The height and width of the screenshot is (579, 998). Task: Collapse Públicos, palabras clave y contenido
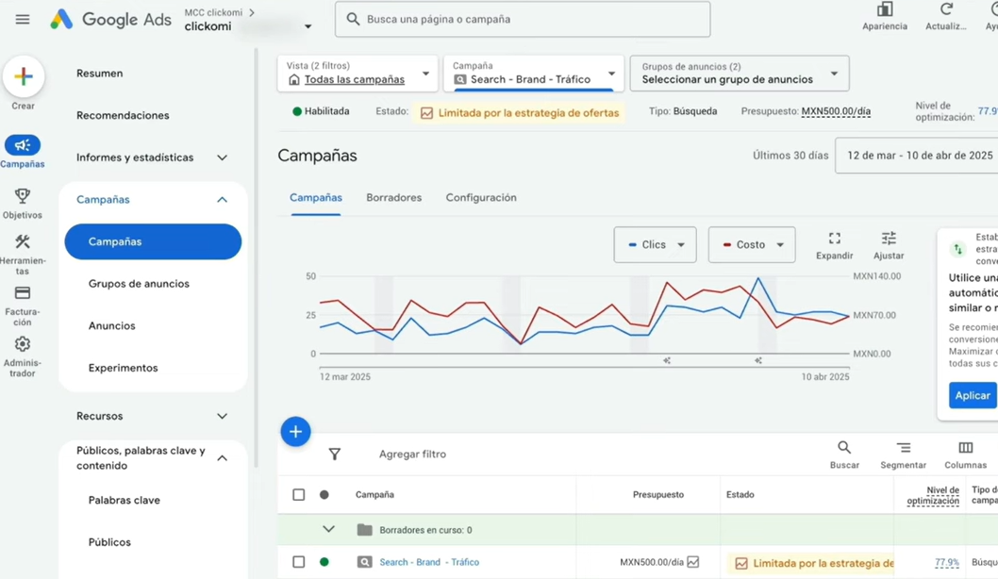coord(222,458)
